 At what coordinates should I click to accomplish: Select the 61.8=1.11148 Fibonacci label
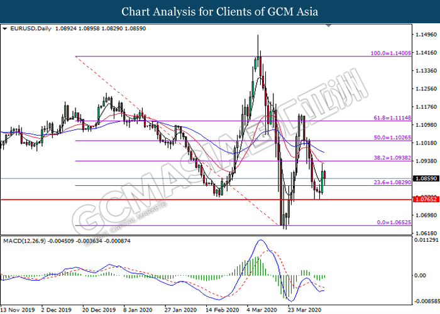point(392,118)
